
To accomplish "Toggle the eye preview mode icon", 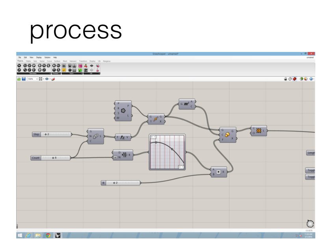I will [47, 79].
